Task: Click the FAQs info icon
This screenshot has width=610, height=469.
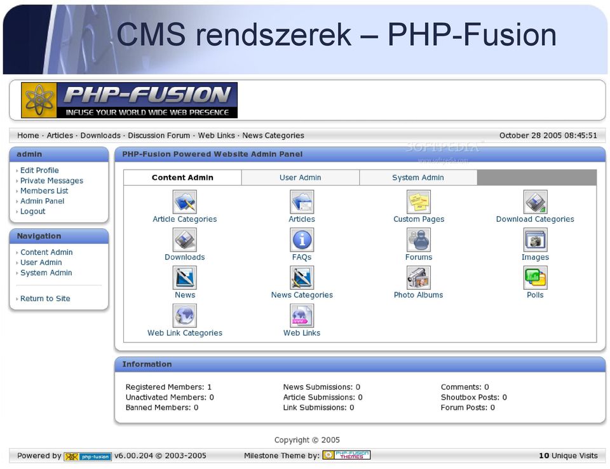Action: tap(302, 240)
